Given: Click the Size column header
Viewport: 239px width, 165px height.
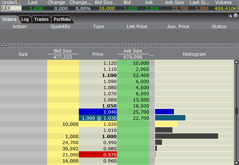Looking at the screenshot, I should [x=23, y=54].
